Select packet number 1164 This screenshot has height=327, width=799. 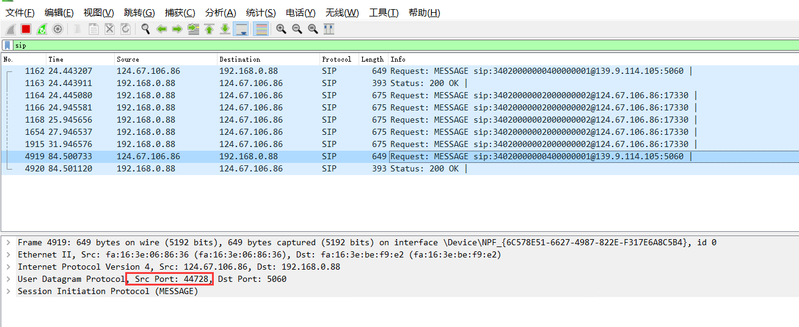pyautogui.click(x=399, y=95)
